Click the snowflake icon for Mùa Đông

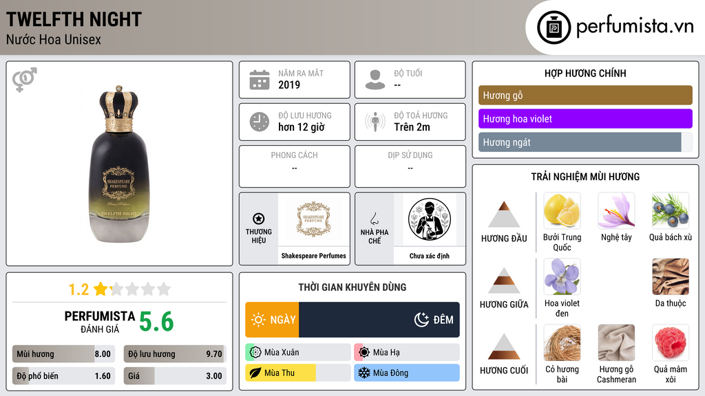(x=364, y=373)
